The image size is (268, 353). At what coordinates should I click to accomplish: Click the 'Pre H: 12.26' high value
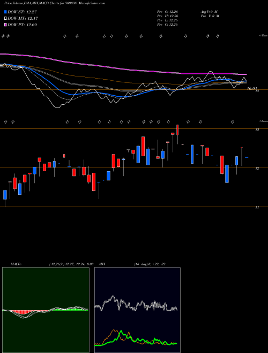point(168,16)
